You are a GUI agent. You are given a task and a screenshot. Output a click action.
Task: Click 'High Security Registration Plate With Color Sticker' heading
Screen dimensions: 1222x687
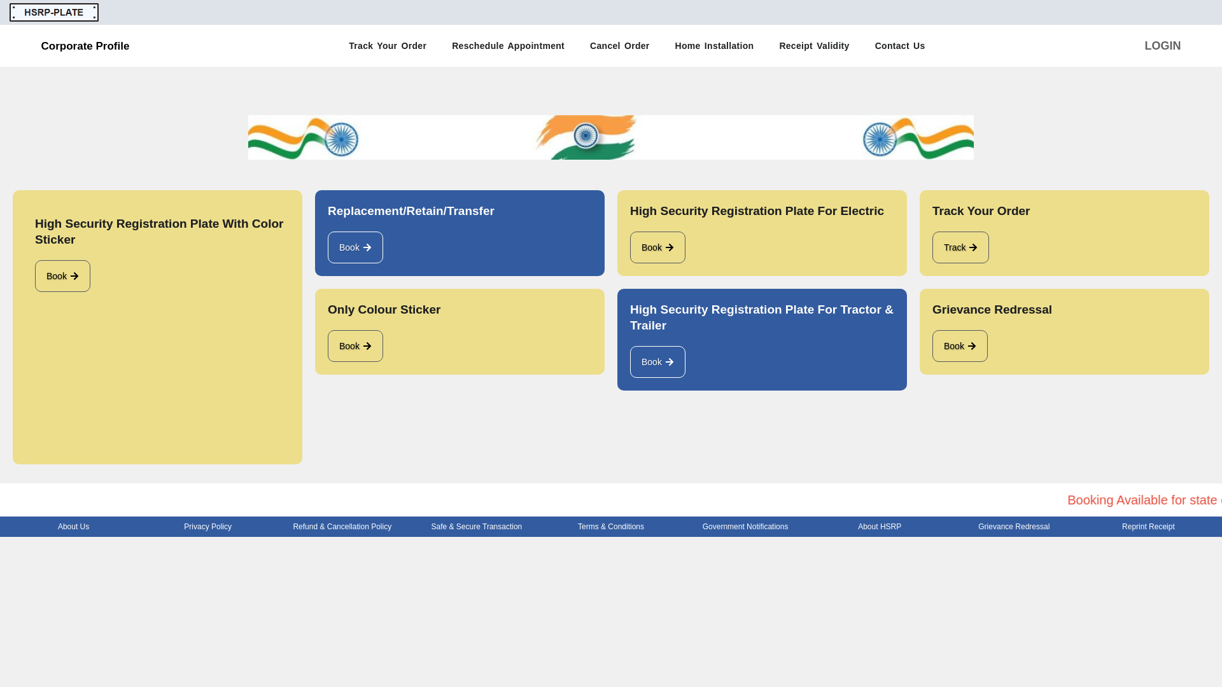(x=159, y=232)
